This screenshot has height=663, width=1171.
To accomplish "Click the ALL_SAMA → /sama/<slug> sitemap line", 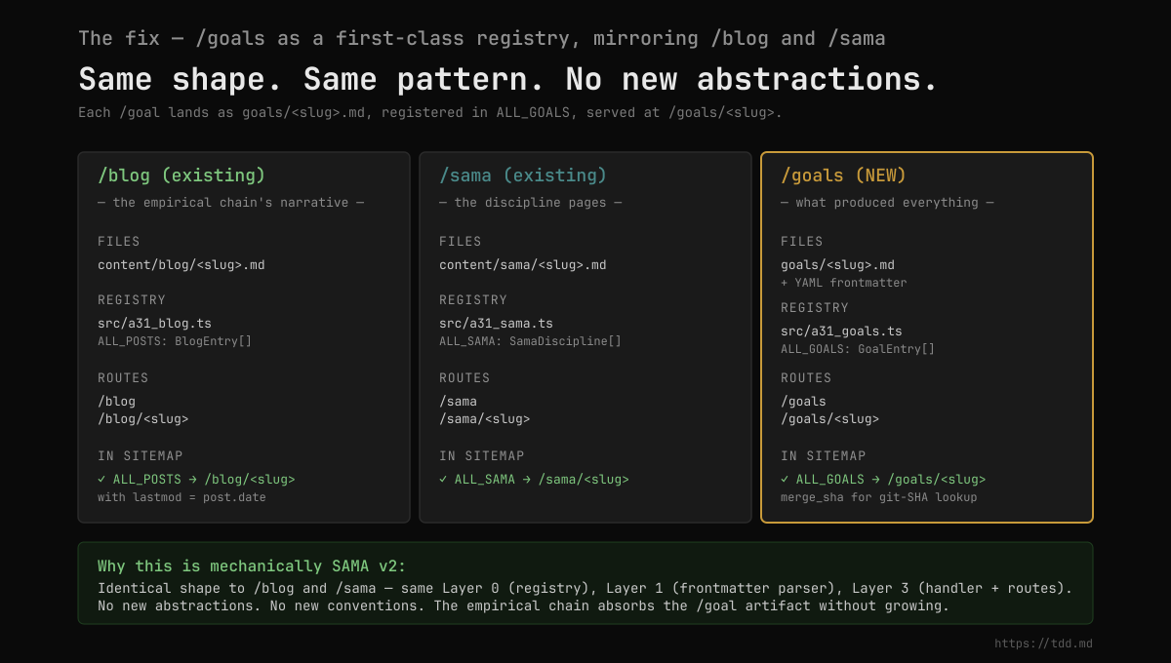I will click(x=534, y=480).
